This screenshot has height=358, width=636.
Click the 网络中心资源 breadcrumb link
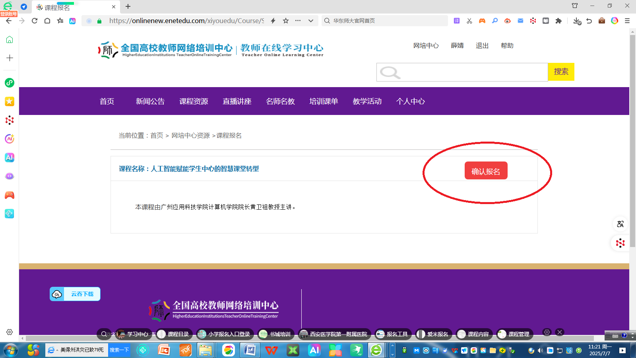coord(190,136)
